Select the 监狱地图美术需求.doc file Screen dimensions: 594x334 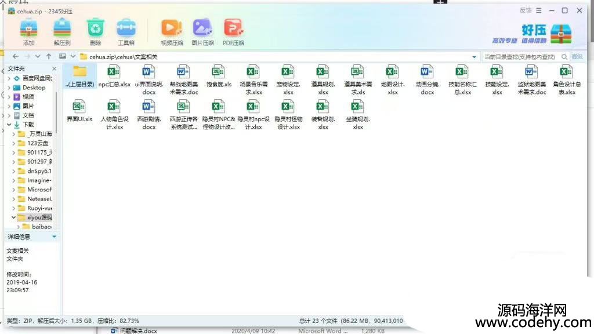531,80
